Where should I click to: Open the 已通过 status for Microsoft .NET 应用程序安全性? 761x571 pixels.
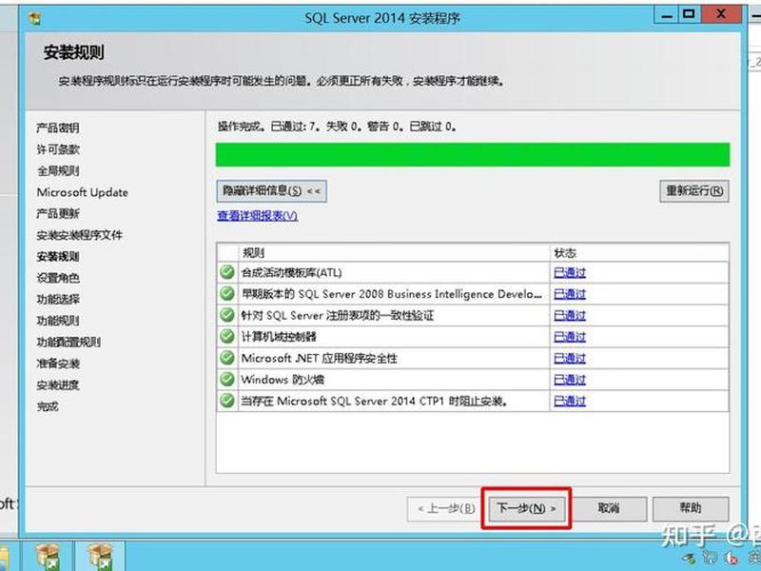(570, 359)
